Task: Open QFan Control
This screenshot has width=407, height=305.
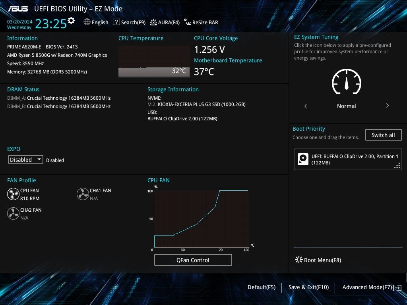Action: [193, 260]
